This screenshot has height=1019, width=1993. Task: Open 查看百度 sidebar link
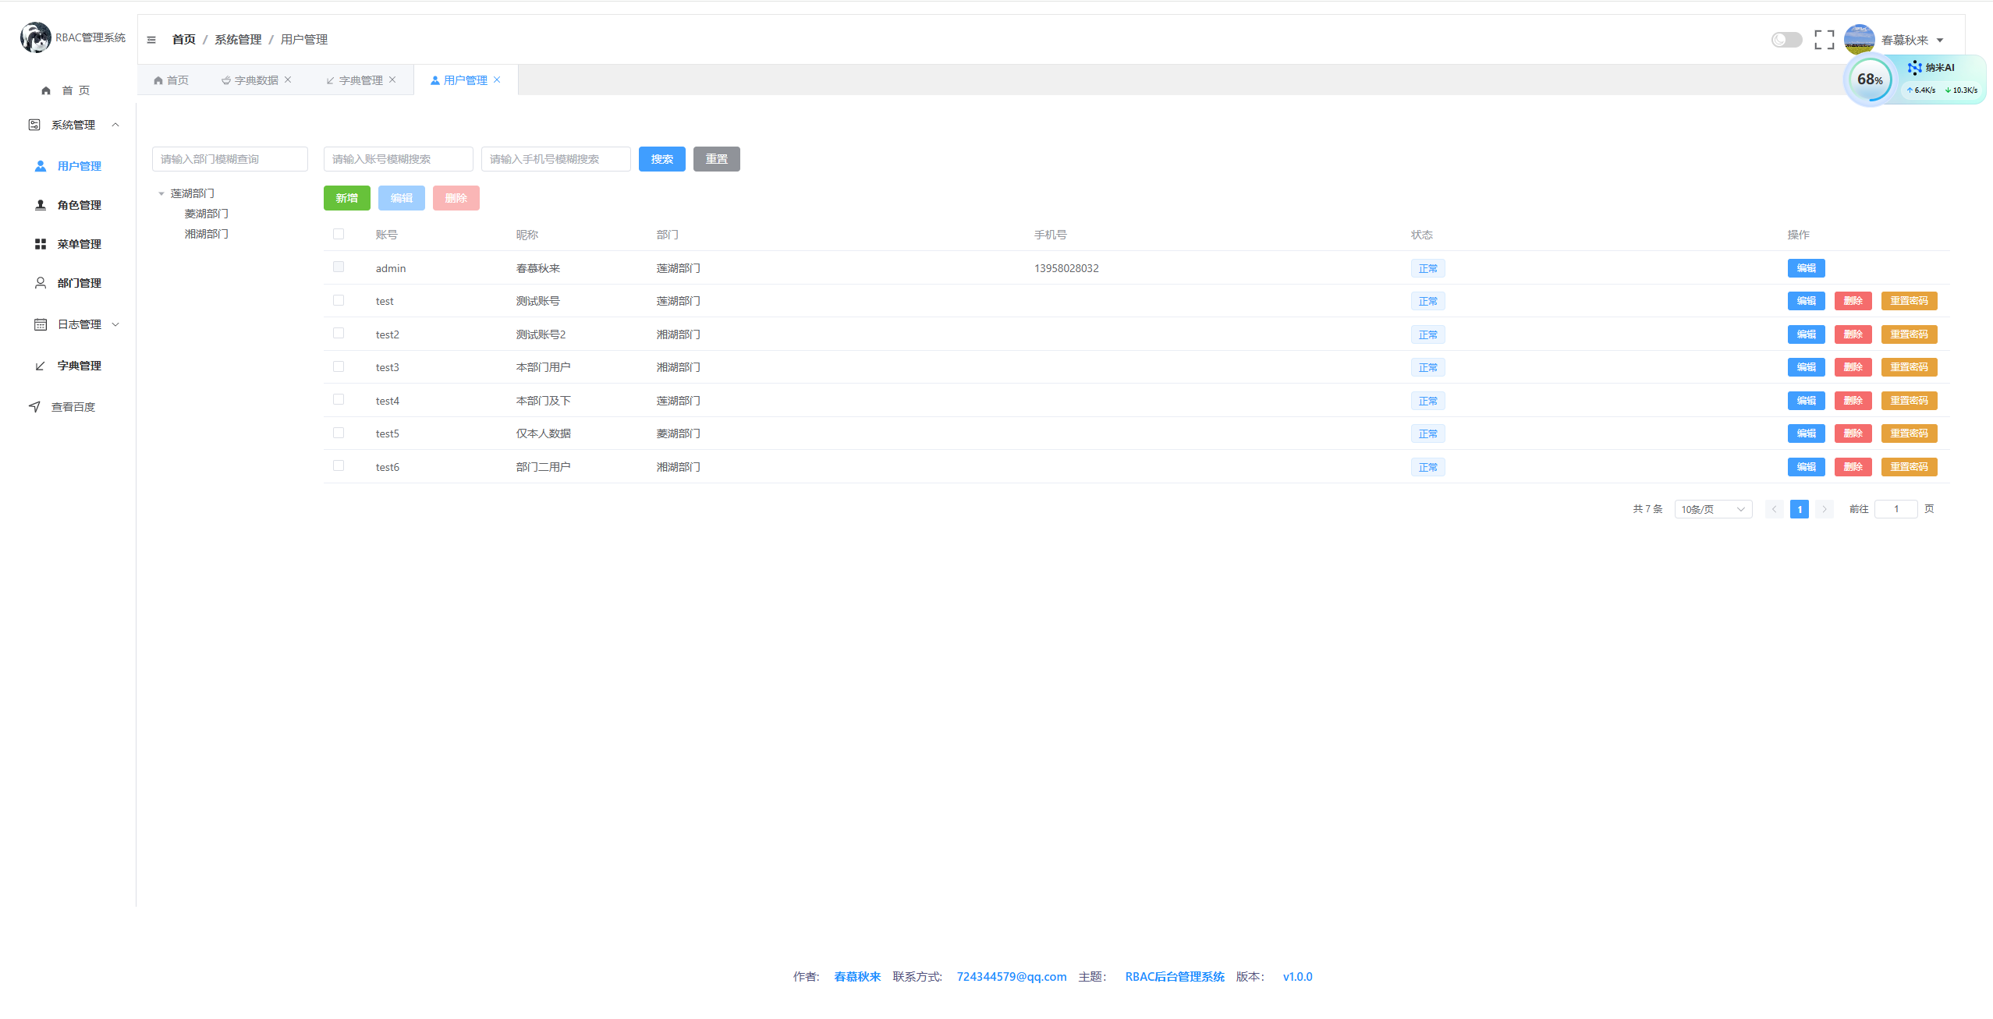point(73,407)
